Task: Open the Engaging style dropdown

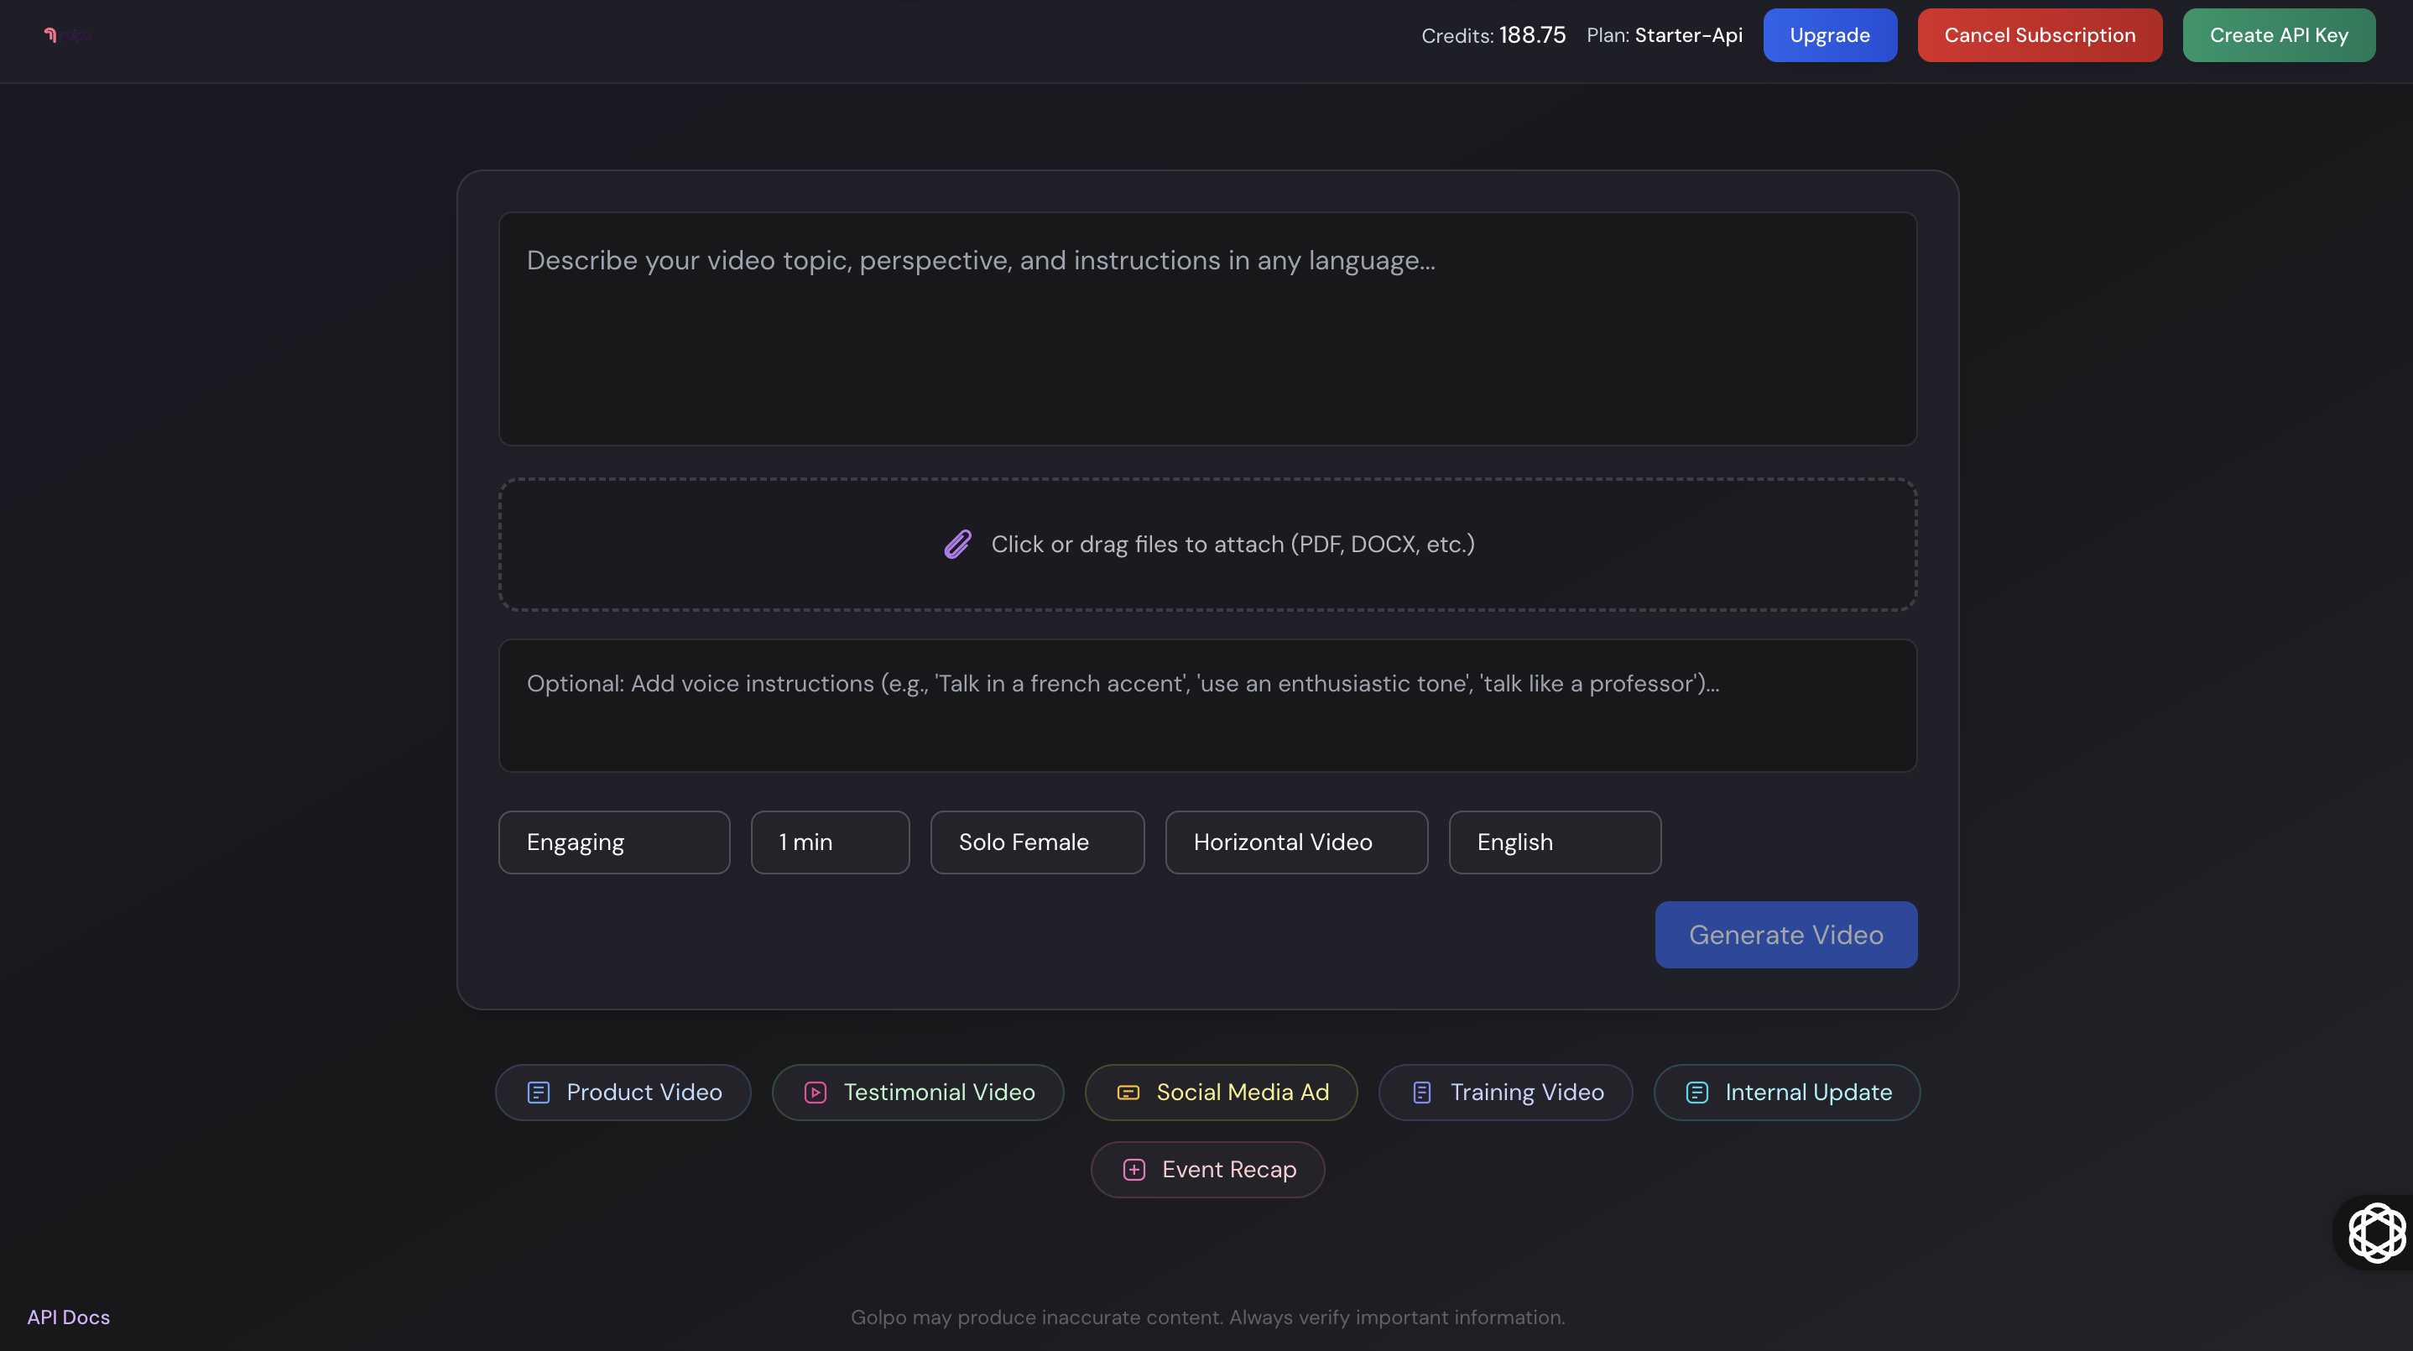Action: [x=613, y=842]
